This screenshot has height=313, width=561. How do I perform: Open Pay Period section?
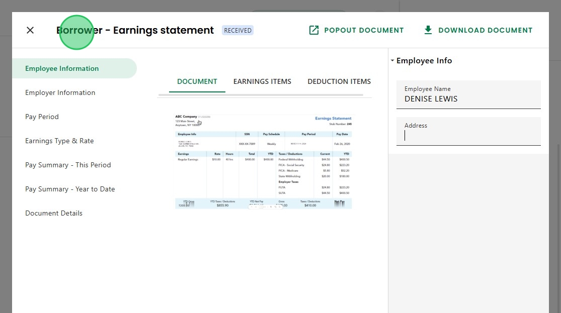(x=42, y=117)
